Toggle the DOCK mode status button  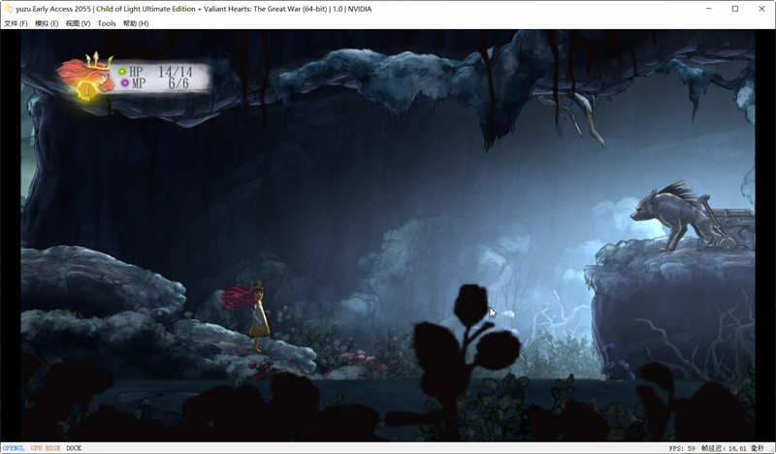[74, 448]
